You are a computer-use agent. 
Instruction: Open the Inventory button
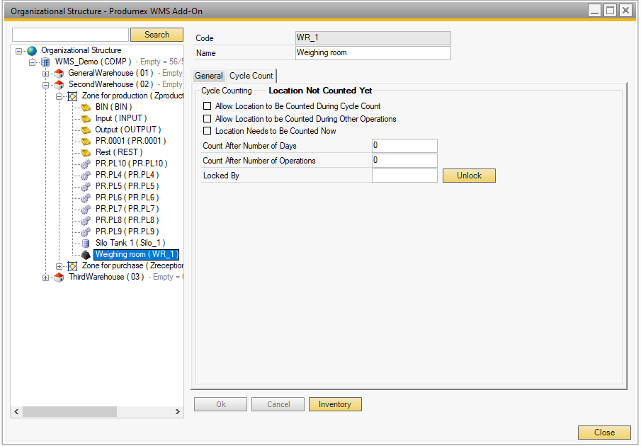pos(335,404)
